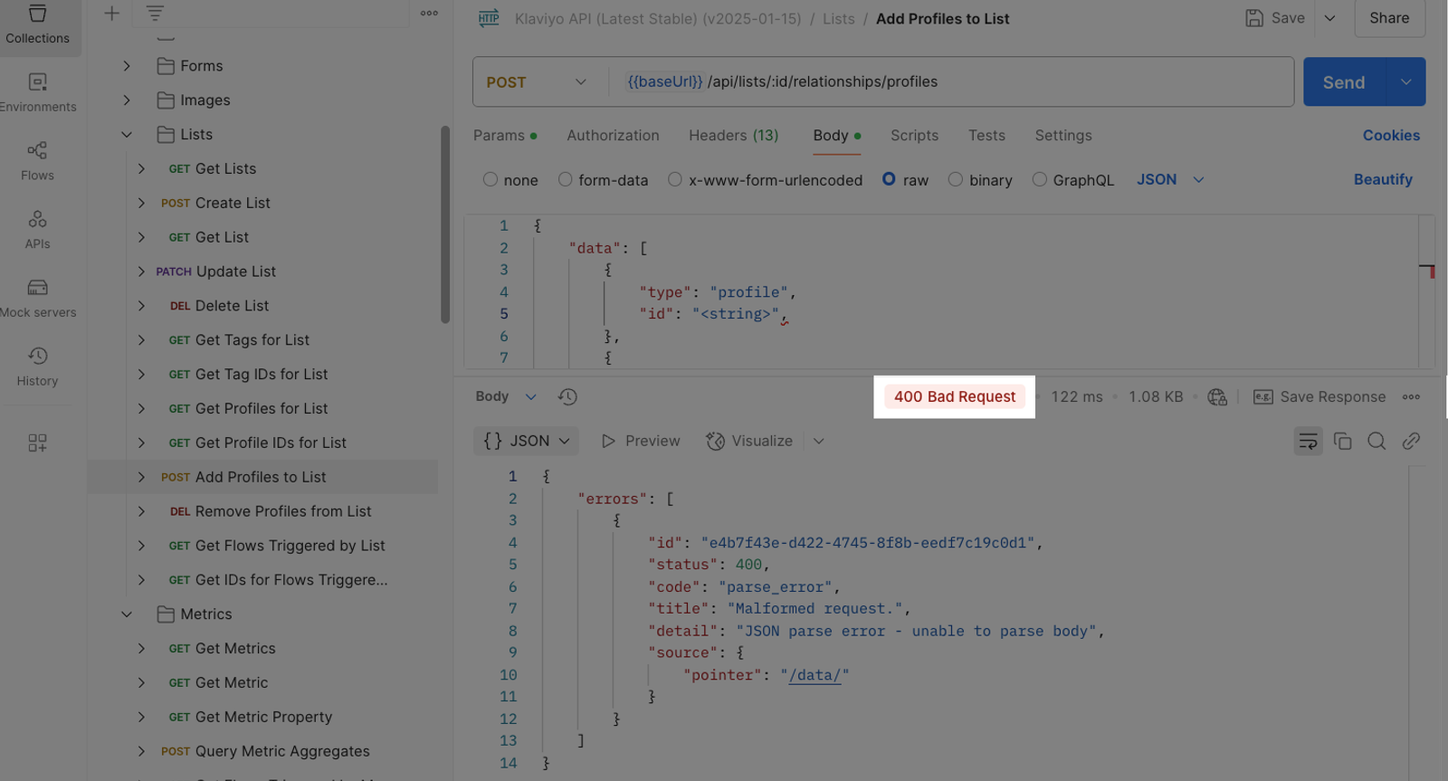Open the Save options dropdown arrow
Screen dimensions: 1448x781
(x=1329, y=18)
